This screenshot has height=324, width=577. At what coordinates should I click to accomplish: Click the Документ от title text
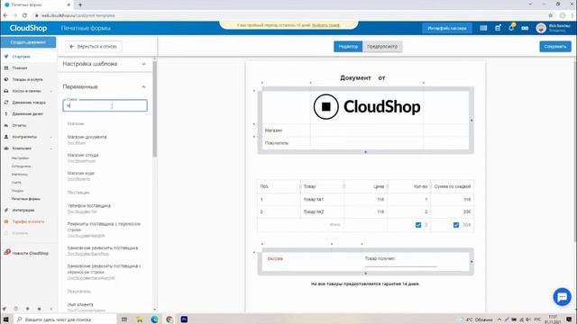pos(362,78)
